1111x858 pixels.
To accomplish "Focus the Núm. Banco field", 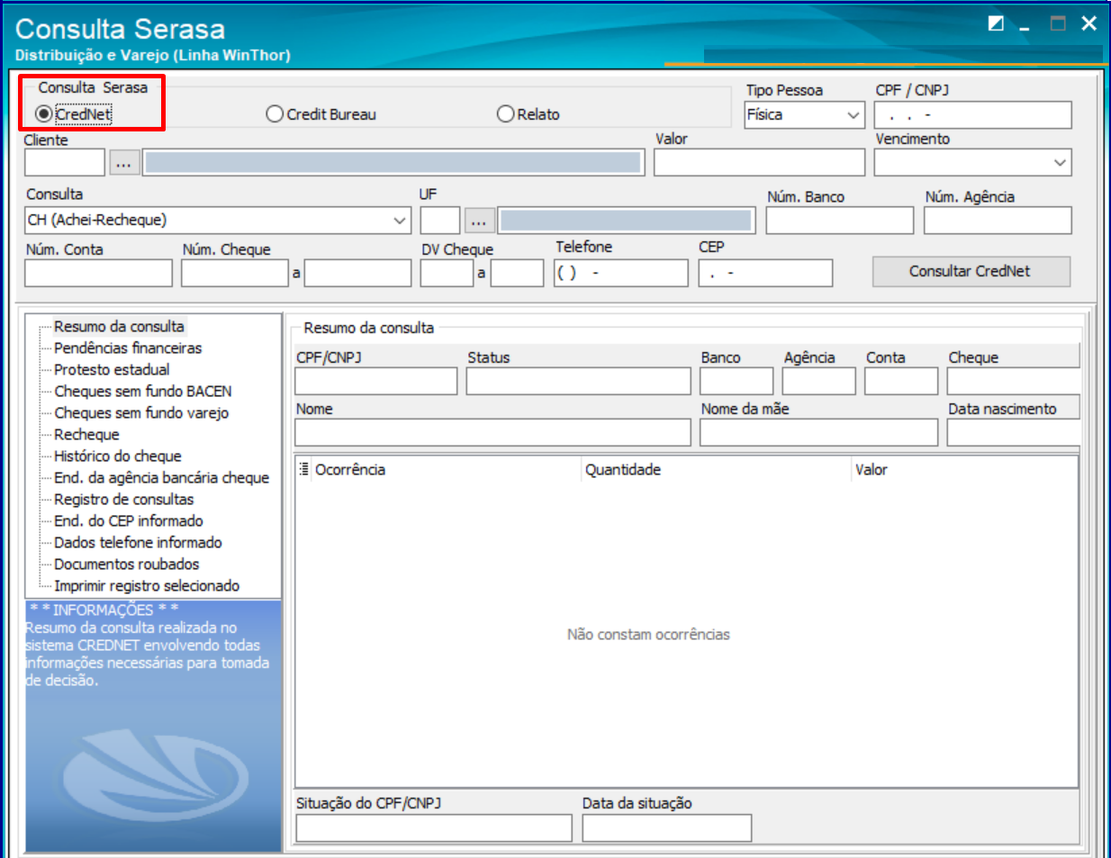I will [840, 221].
